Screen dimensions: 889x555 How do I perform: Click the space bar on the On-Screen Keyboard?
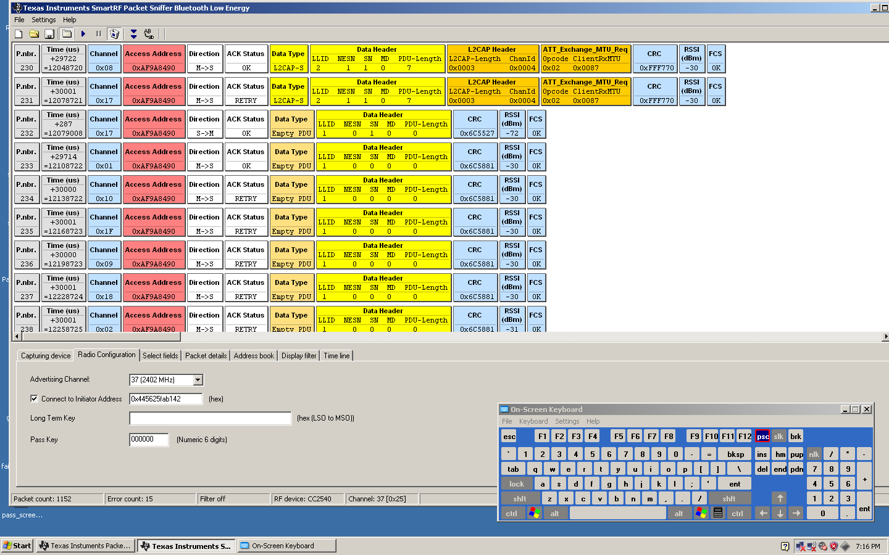(618, 513)
